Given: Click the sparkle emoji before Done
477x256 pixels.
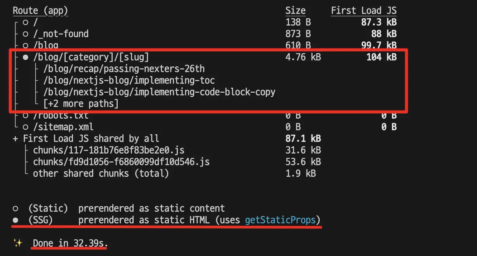Looking at the screenshot, I should 18,243.
